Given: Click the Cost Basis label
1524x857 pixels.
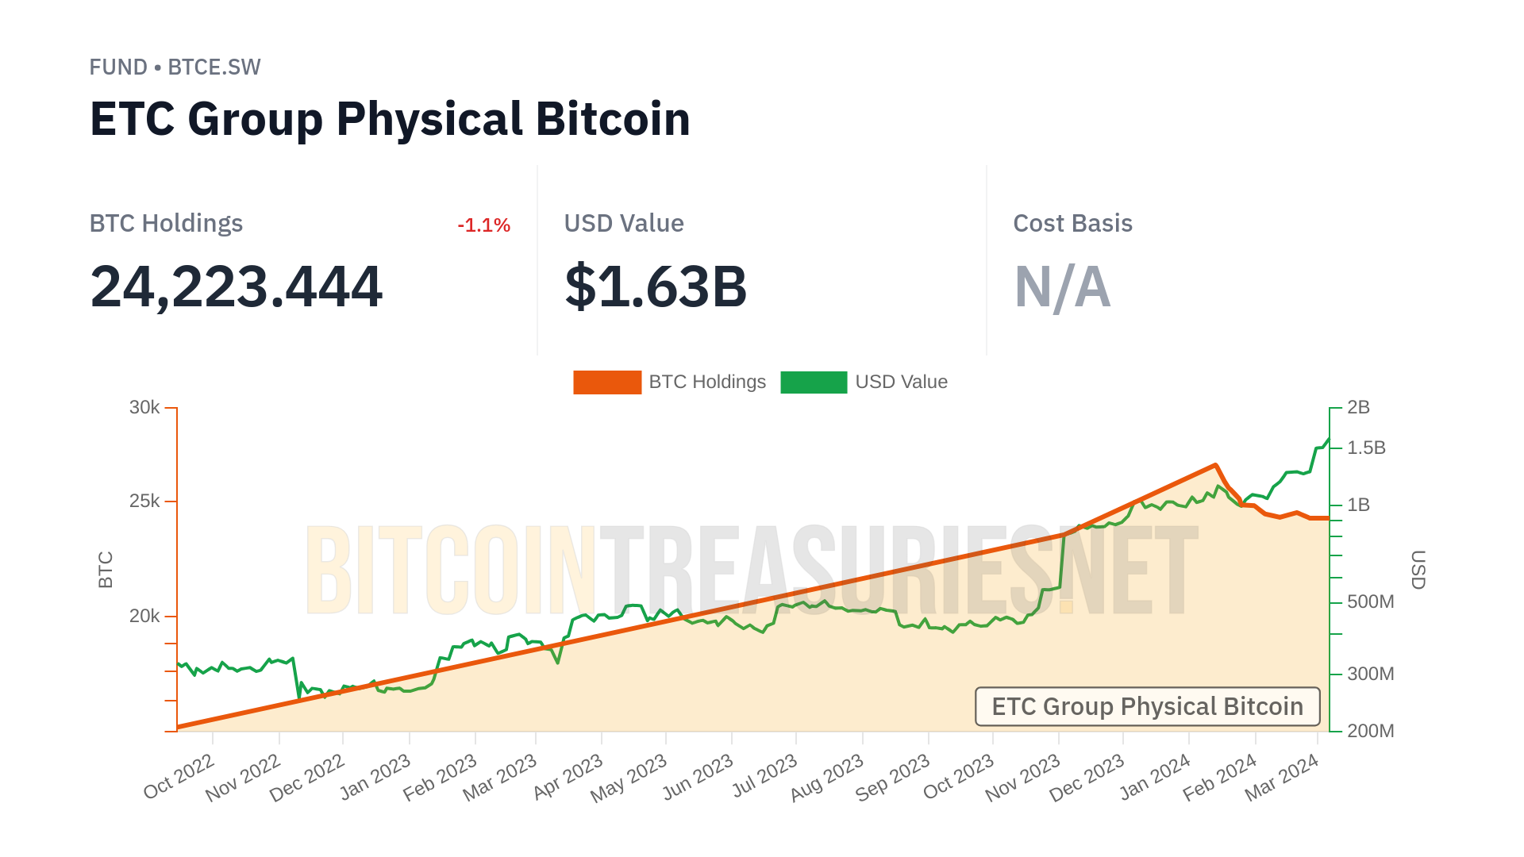Looking at the screenshot, I should pos(1072,224).
